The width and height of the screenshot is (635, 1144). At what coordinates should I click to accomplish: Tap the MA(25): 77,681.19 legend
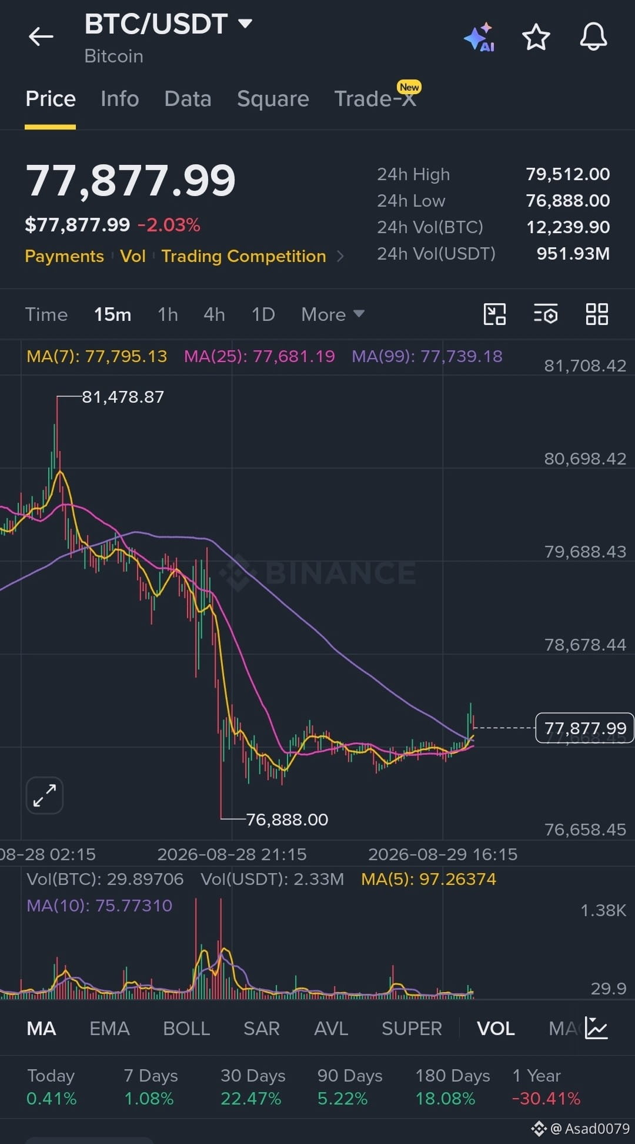259,356
